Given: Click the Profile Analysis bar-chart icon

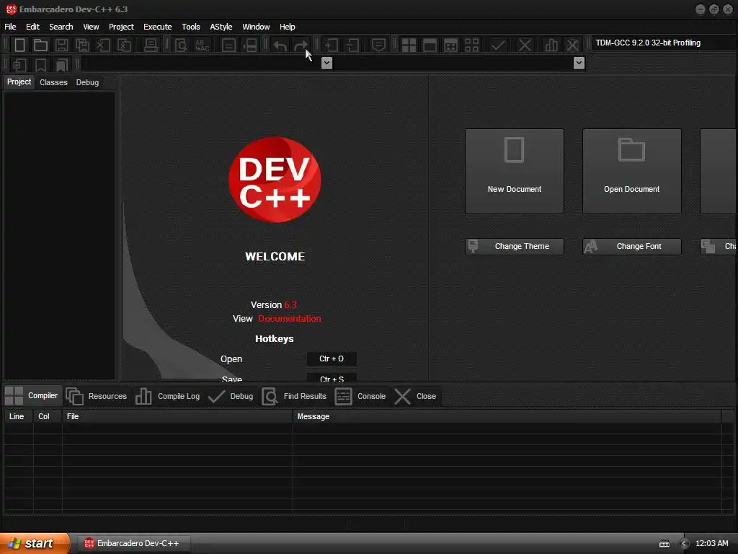Looking at the screenshot, I should (x=551, y=45).
